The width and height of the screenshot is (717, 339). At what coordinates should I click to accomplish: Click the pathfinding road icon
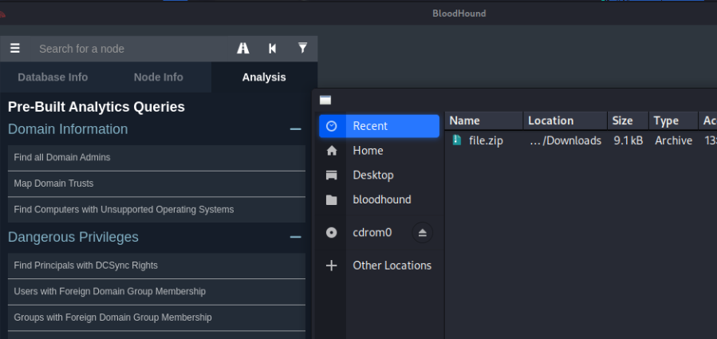[243, 49]
